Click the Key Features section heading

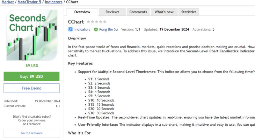(x=80, y=63)
